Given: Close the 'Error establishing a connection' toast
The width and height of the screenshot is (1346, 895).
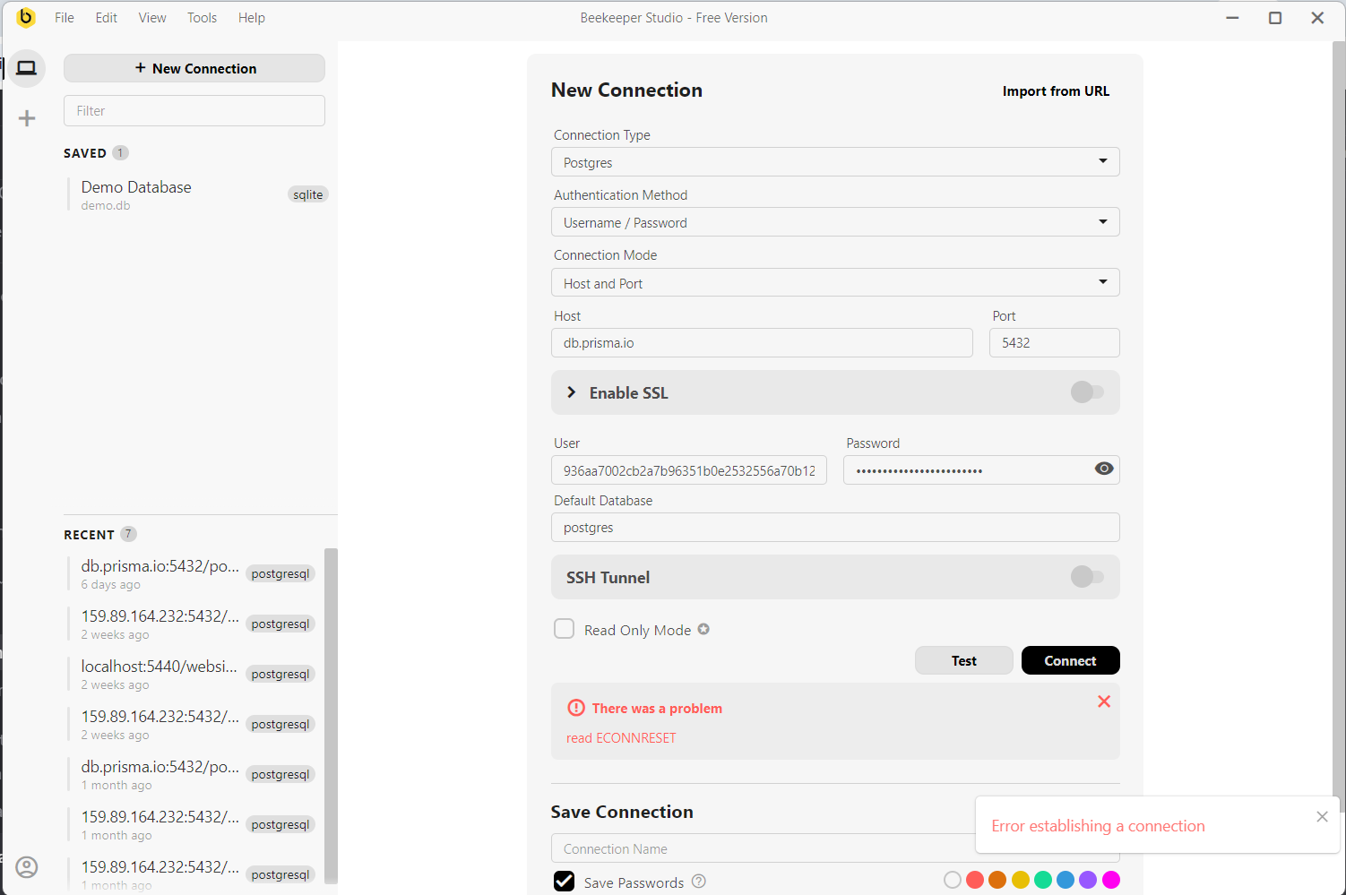Looking at the screenshot, I should [1322, 816].
